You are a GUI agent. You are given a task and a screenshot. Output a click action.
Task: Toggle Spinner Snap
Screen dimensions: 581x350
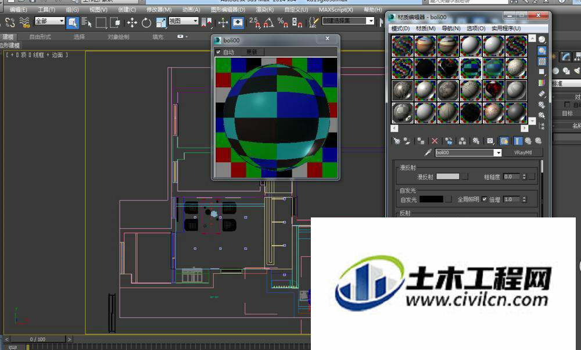click(x=297, y=23)
